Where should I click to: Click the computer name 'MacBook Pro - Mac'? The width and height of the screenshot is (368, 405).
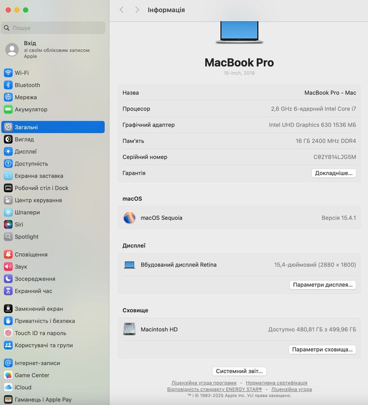330,93
